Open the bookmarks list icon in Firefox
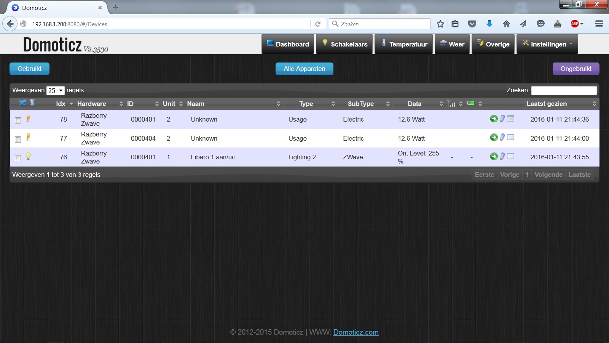The width and height of the screenshot is (609, 343). click(x=455, y=24)
